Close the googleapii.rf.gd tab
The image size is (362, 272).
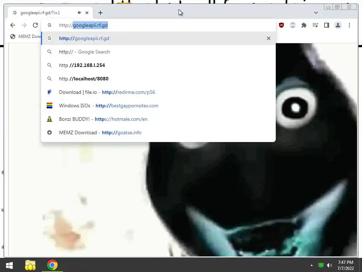click(87, 13)
